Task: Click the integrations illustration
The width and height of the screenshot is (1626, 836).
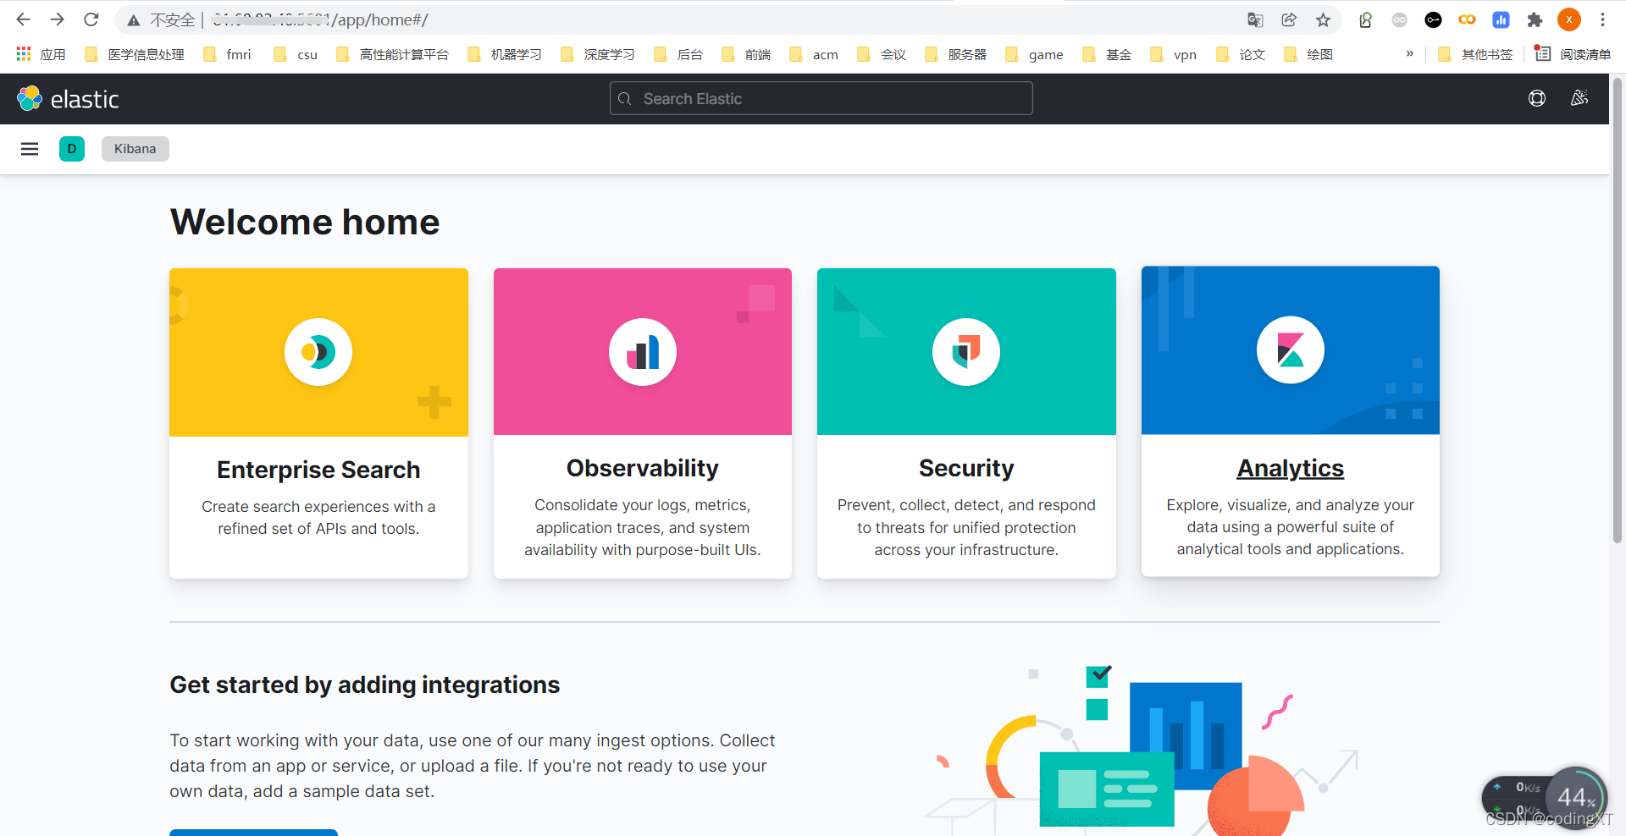Action: tap(1143, 749)
